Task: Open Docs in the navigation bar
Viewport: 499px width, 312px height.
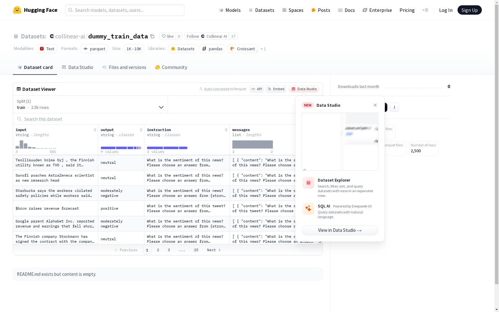Action: click(x=346, y=10)
